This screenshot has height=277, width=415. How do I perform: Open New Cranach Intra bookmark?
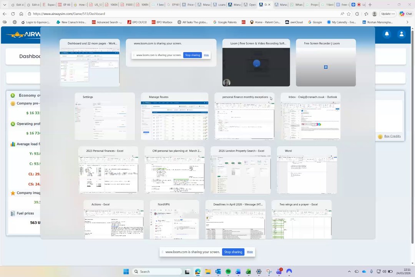(x=71, y=22)
